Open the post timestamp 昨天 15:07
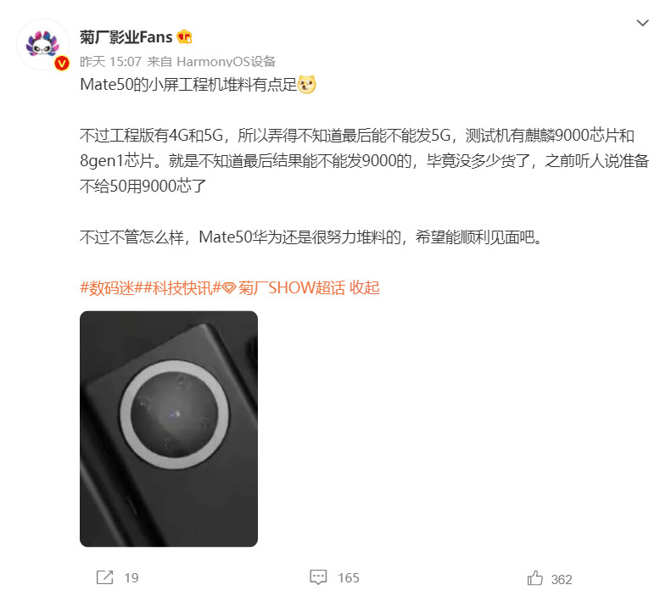 coord(110,62)
